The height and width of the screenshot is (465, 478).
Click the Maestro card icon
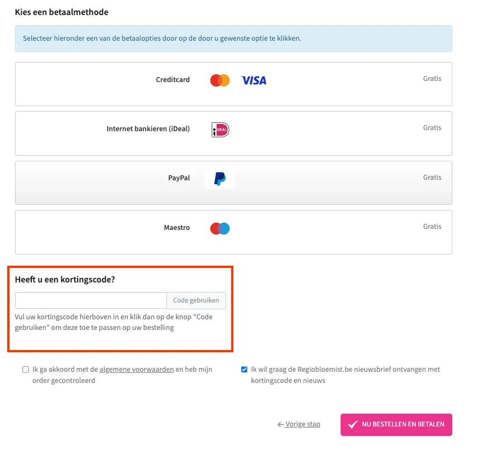pyautogui.click(x=219, y=228)
